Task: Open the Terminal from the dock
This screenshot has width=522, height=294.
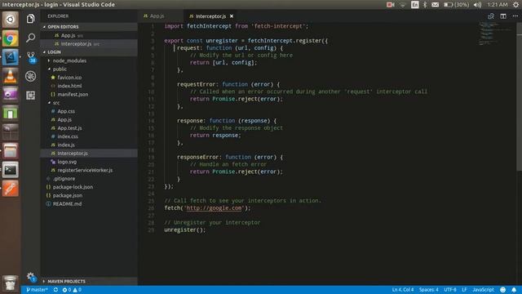Action: click(x=11, y=170)
